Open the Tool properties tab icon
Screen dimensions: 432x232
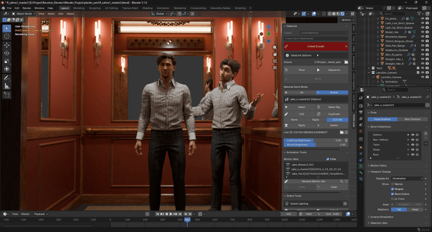coord(361,98)
